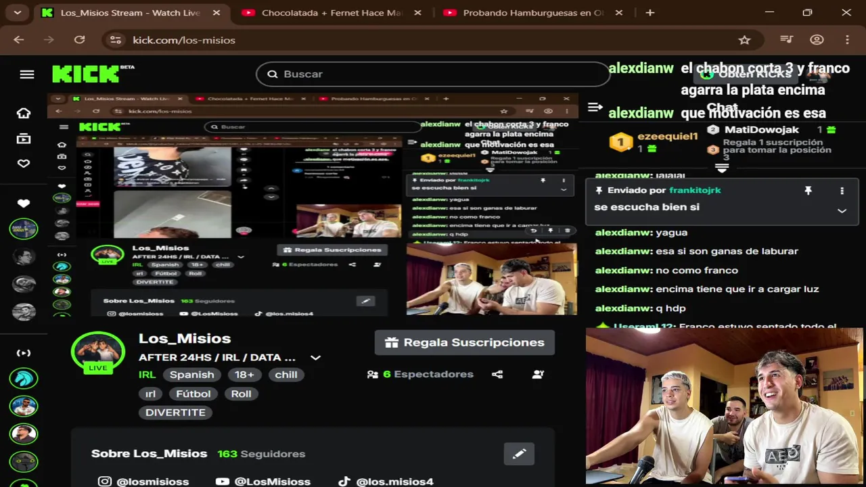This screenshot has width=866, height=487.
Task: Collapse the chat panel with arrow-lines icon
Action: pyautogui.click(x=595, y=107)
